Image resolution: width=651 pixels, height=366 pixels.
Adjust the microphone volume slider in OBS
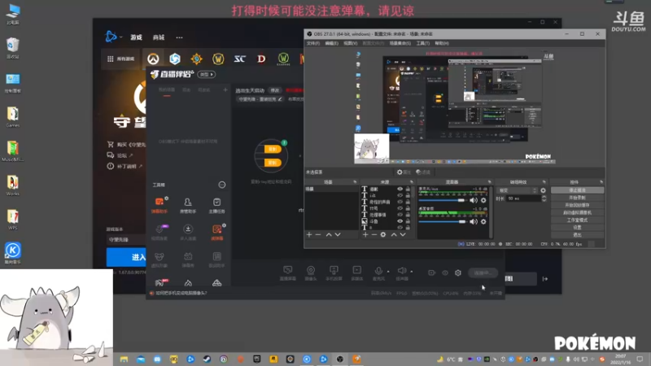coord(442,200)
